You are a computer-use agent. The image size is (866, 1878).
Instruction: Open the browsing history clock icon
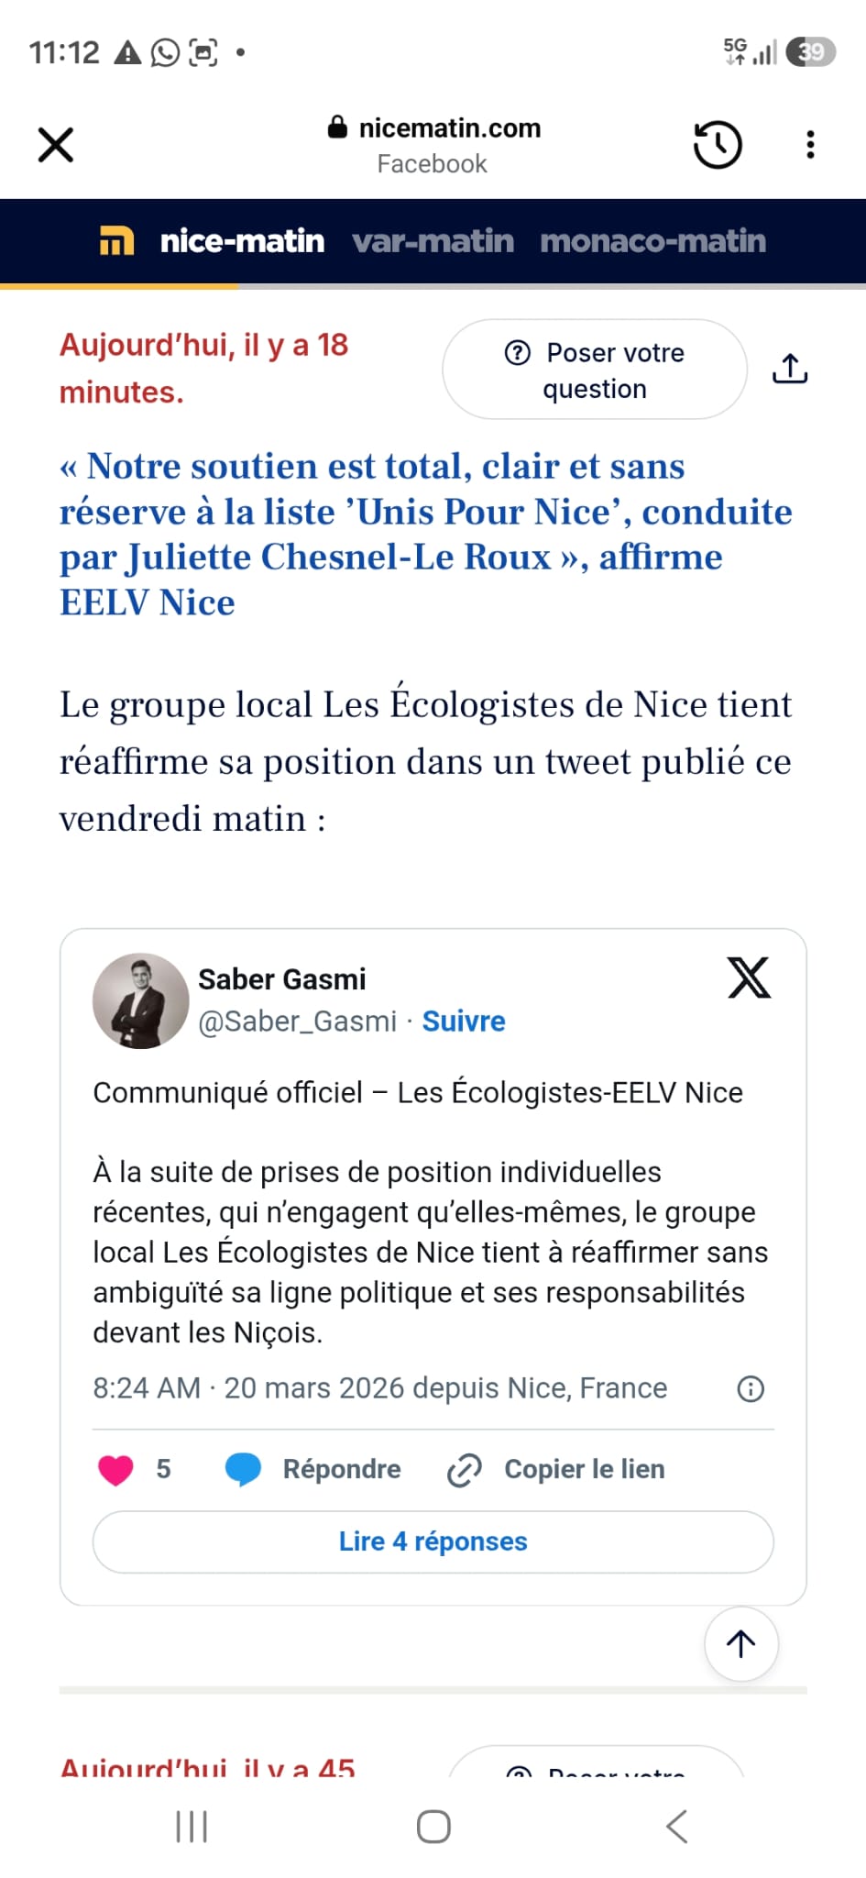718,145
